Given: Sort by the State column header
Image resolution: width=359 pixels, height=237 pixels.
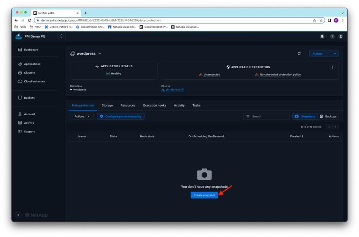Looking at the screenshot, I should 113,136.
